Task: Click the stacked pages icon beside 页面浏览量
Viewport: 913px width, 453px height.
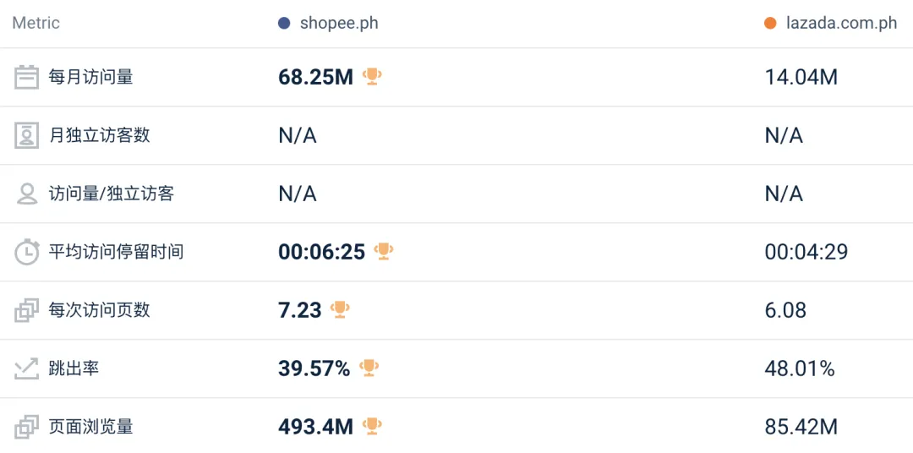Action: tap(27, 427)
